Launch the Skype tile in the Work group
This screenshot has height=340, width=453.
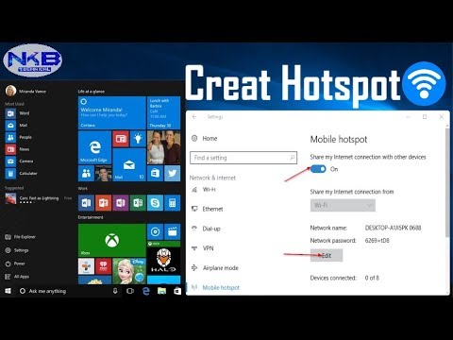[155, 203]
